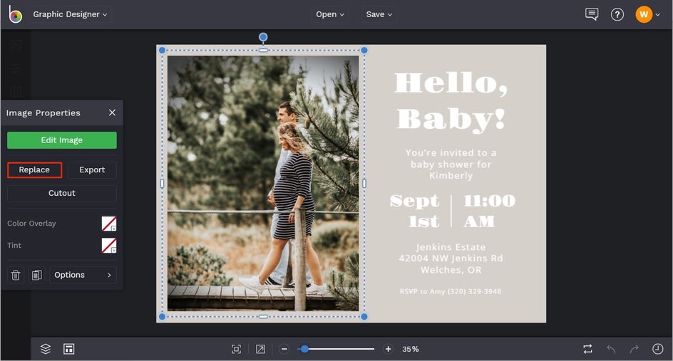Delete the image with the trash icon

(16, 275)
